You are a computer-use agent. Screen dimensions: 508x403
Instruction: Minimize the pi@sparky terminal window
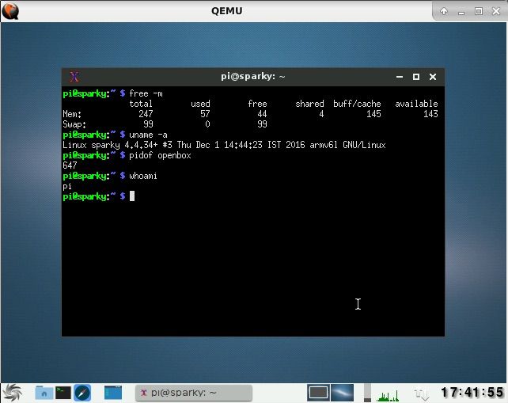(x=400, y=77)
